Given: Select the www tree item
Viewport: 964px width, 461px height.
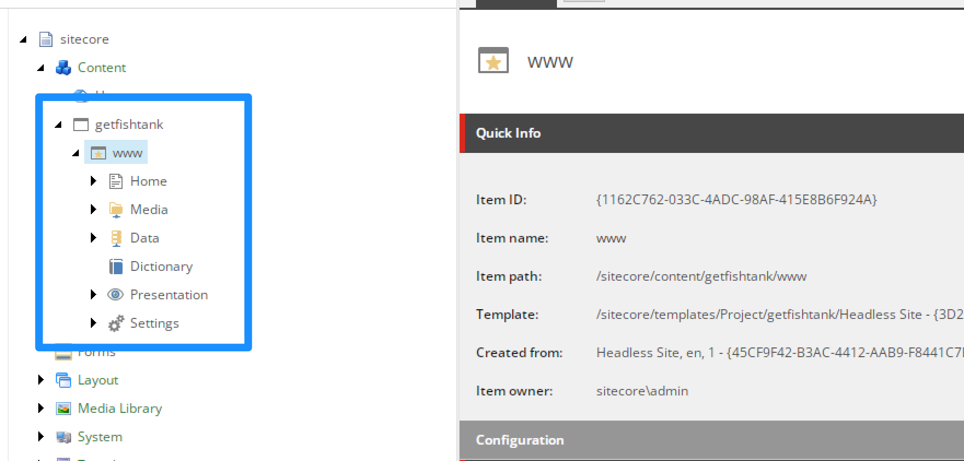Looking at the screenshot, I should pyautogui.click(x=127, y=153).
